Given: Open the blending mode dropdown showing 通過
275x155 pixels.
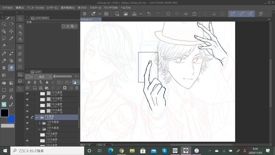Looking at the screenshot, I should point(43,76).
